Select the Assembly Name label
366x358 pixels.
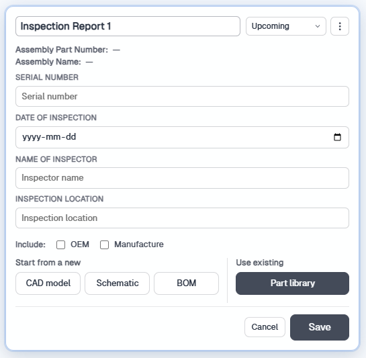coord(48,62)
